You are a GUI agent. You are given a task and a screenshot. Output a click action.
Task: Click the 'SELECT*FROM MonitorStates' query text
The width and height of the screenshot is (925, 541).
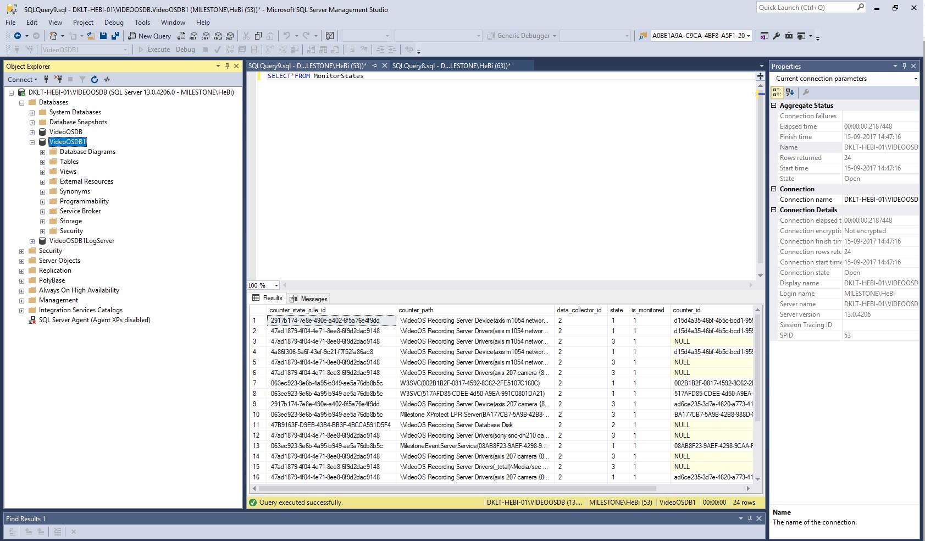pyautogui.click(x=315, y=76)
